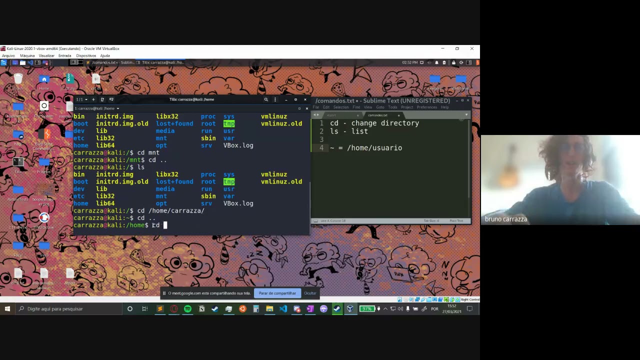This screenshot has height=360, width=640.
Task: Open VirtualBox Entrada menu
Action: coord(64,55)
